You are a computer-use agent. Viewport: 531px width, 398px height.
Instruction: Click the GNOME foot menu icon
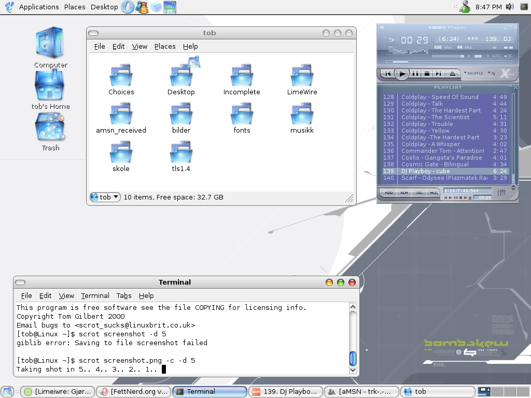pyautogui.click(x=9, y=7)
